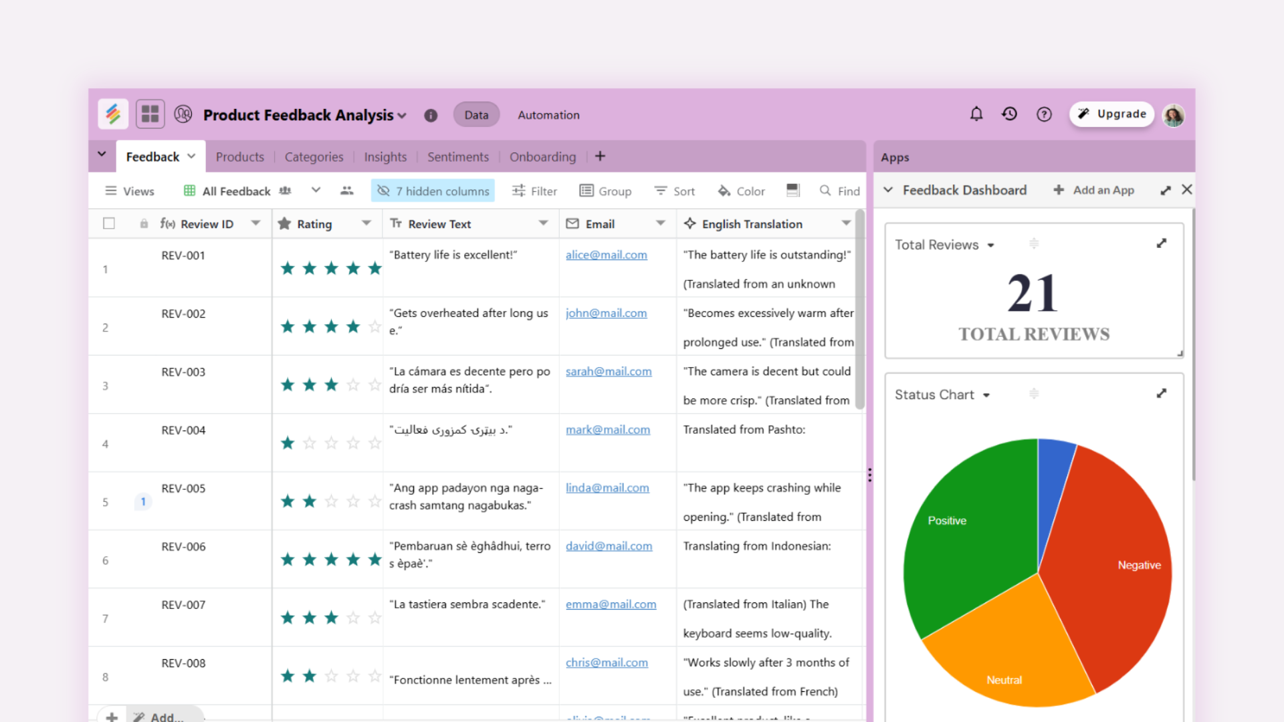The image size is (1284, 722).
Task: Open the Sort options
Action: pyautogui.click(x=674, y=191)
